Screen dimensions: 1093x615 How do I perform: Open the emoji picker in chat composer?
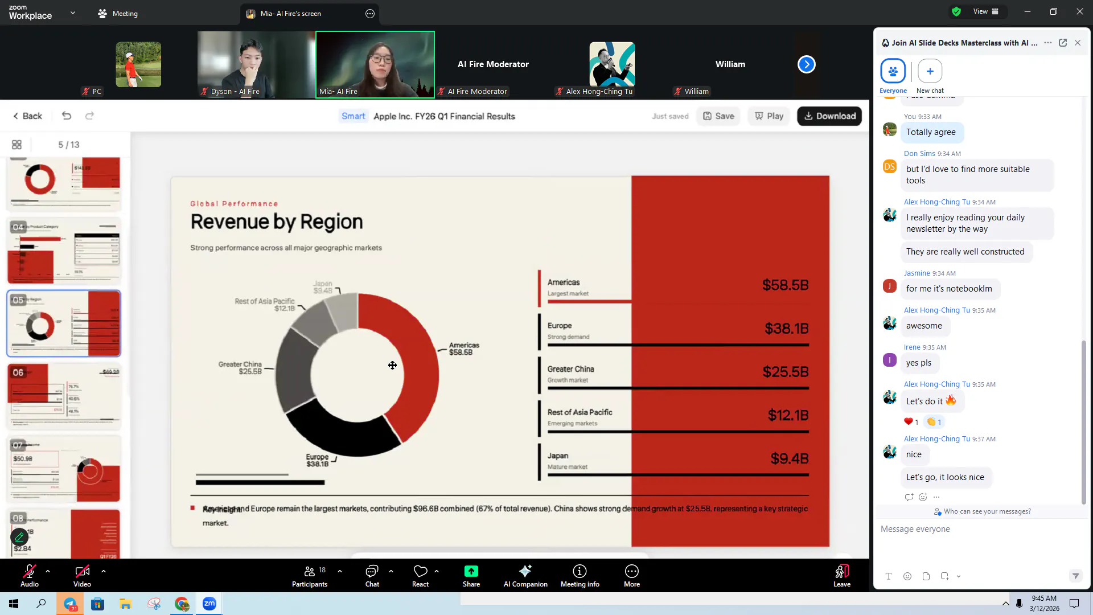(x=907, y=576)
